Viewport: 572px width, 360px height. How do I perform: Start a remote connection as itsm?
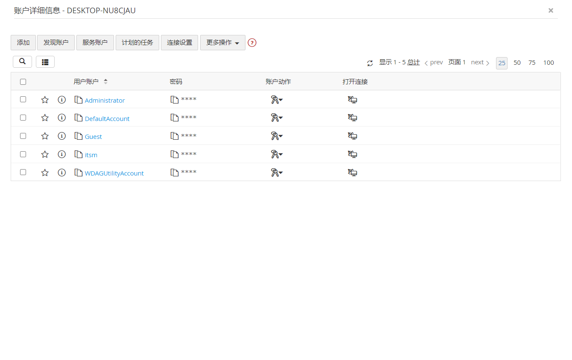tap(353, 154)
